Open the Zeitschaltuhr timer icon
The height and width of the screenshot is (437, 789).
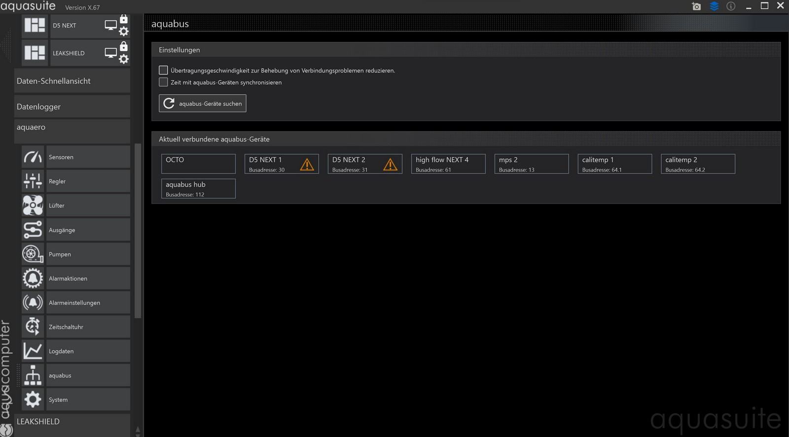point(33,327)
